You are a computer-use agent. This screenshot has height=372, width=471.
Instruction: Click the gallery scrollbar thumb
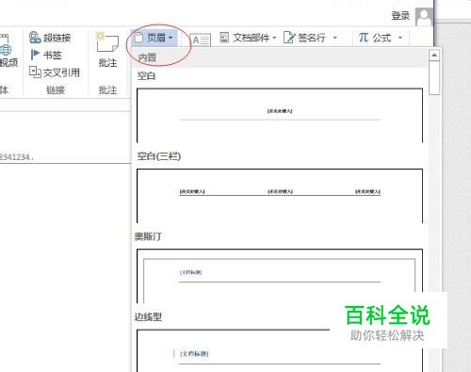(434, 78)
